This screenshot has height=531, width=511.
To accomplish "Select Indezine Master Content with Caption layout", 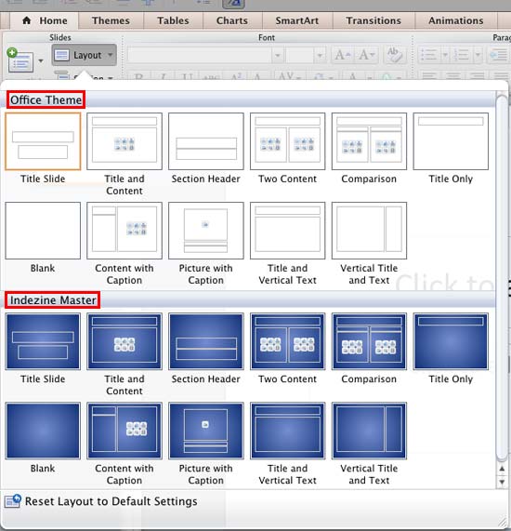I will tap(124, 431).
